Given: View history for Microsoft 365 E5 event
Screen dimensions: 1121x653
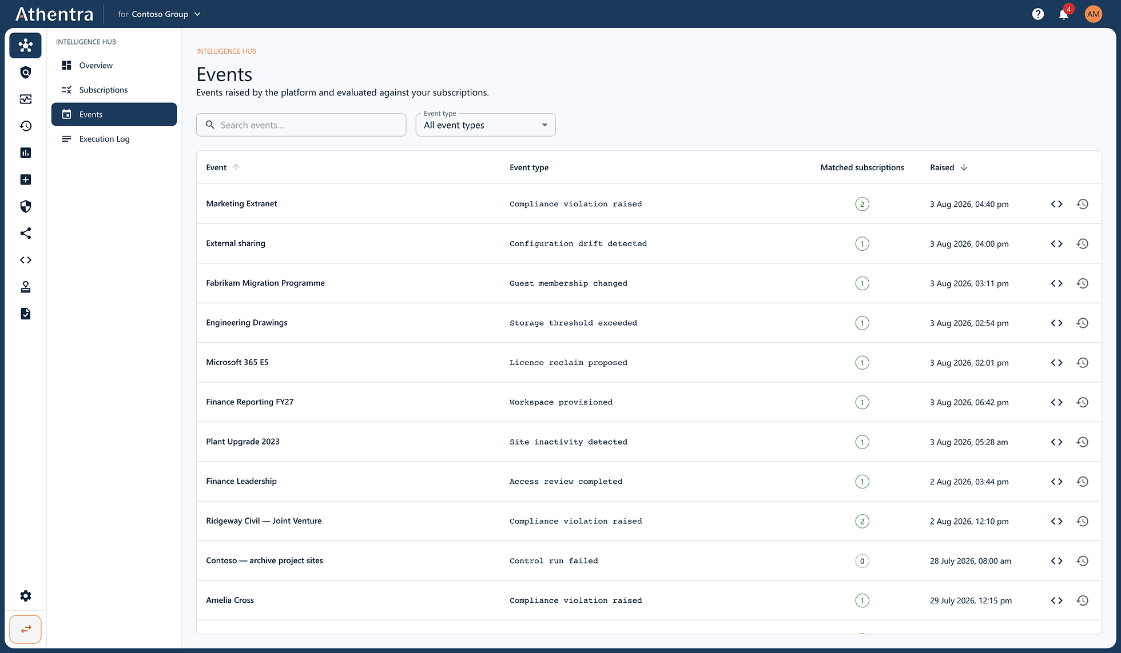Looking at the screenshot, I should tap(1082, 363).
